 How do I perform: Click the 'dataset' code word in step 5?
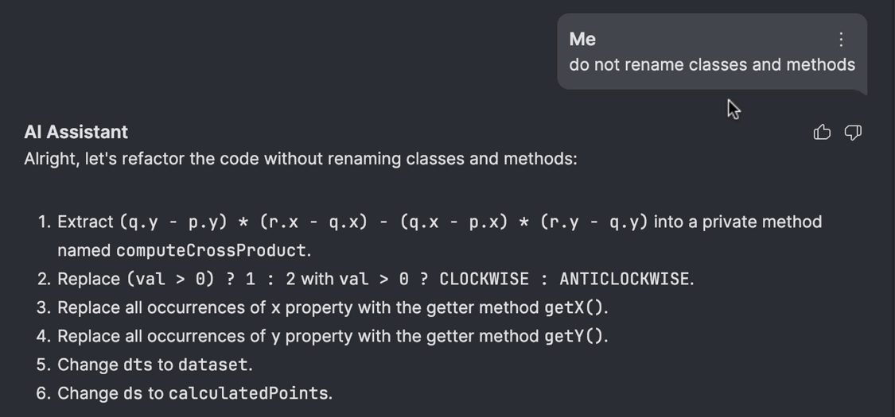coord(213,365)
